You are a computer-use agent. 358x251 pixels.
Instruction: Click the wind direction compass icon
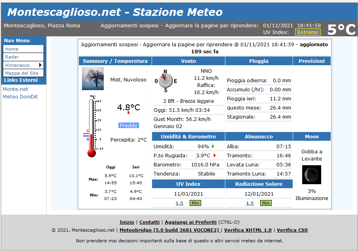166,81
